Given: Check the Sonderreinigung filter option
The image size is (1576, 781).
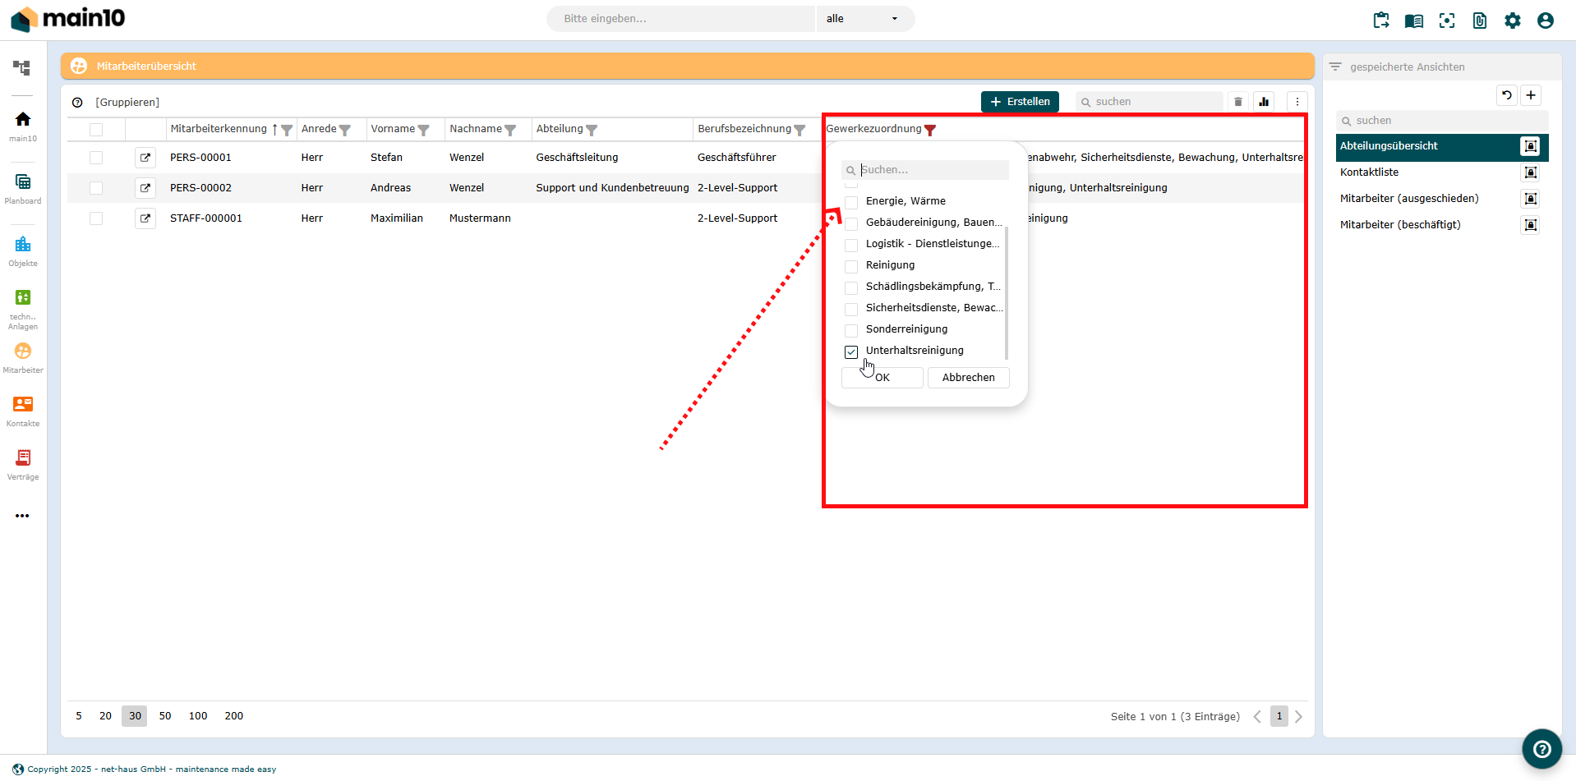Looking at the screenshot, I should coord(851,330).
